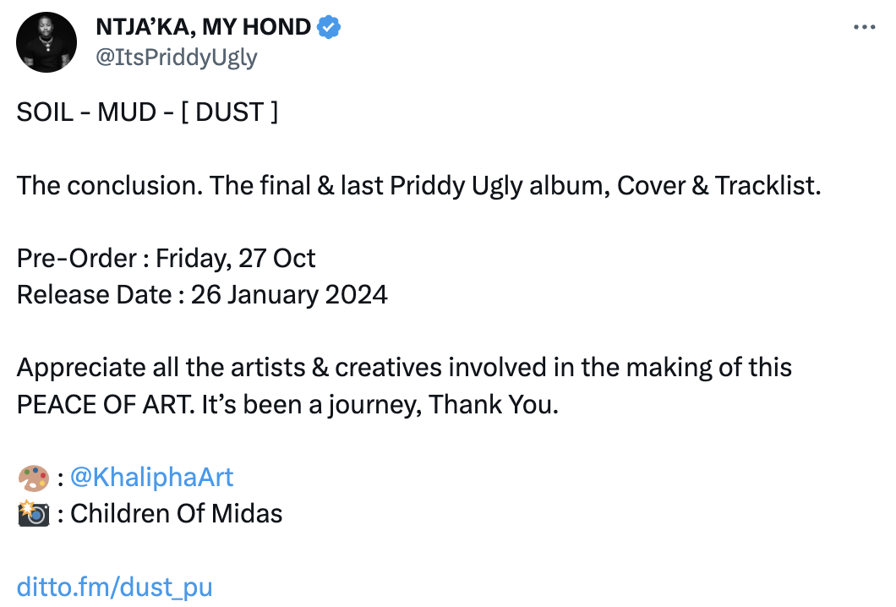Click the word Tracklist in the tweet
896x607 pixels.
pos(768,186)
